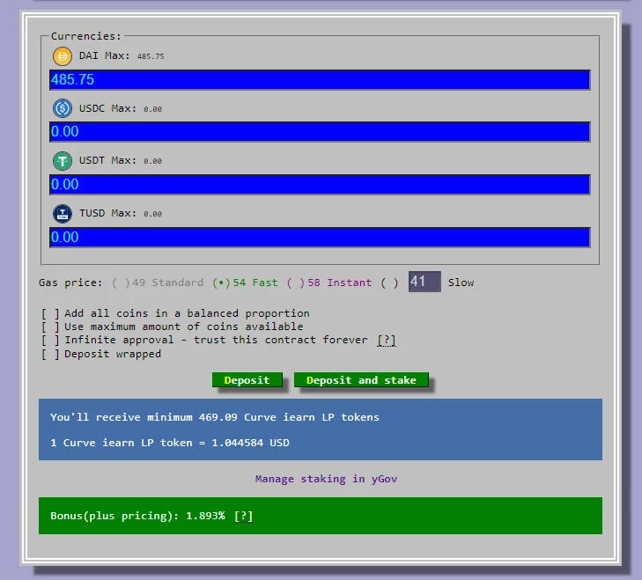
Task: Enable add all coins in balanced proportion
Action: coord(51,313)
